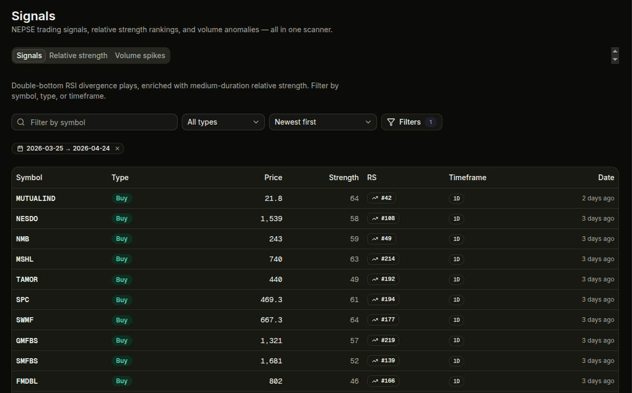The height and width of the screenshot is (393, 632).
Task: Switch to the Volume spikes tab
Action: pos(140,55)
